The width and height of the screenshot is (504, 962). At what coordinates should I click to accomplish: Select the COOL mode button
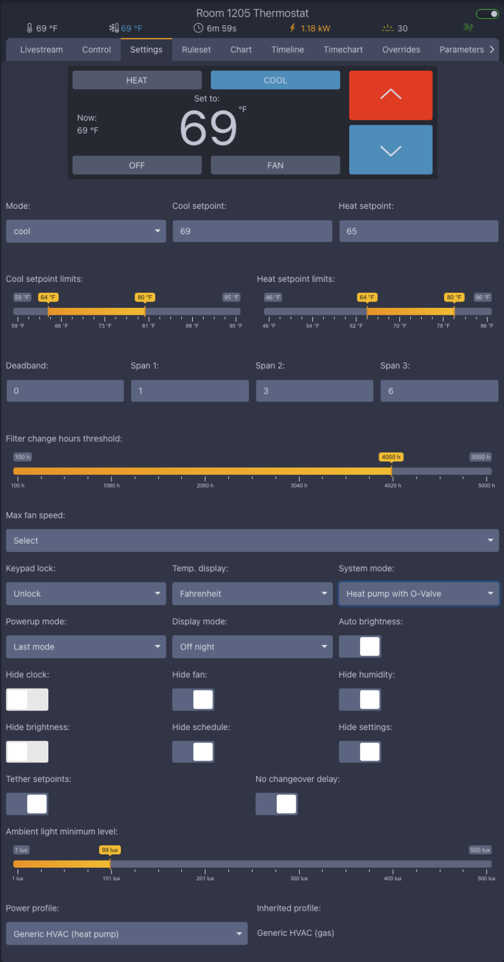click(x=275, y=80)
